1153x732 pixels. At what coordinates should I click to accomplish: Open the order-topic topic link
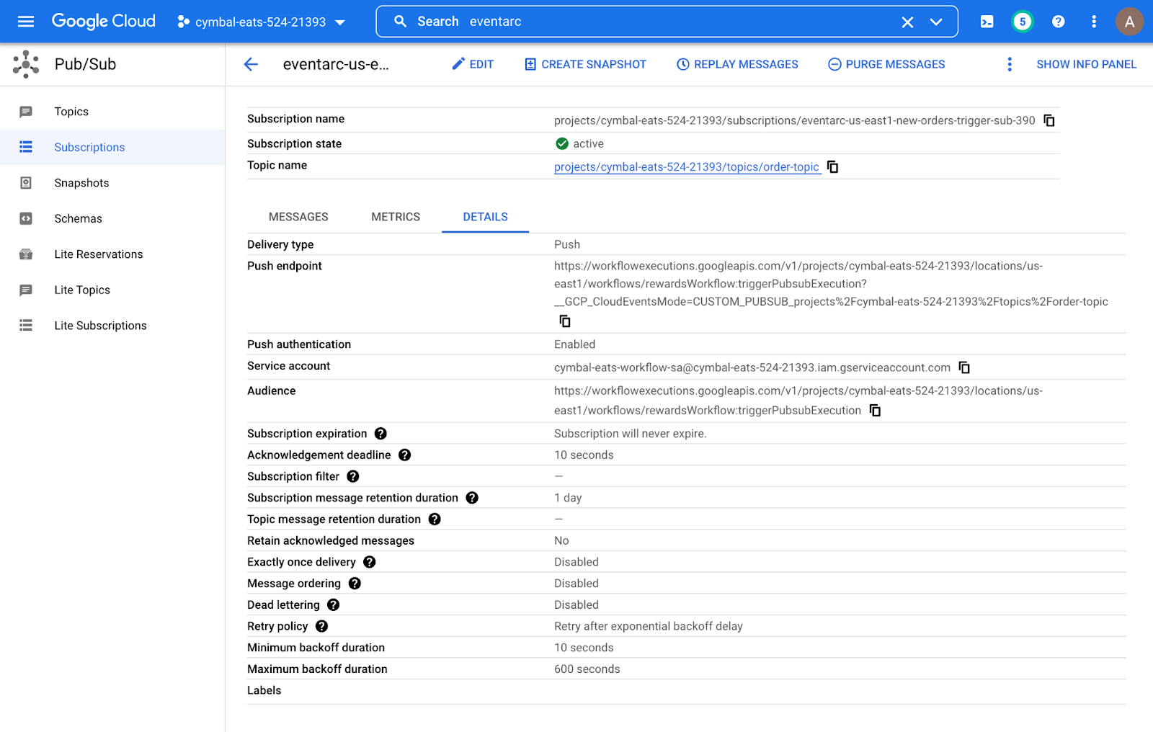[686, 167]
